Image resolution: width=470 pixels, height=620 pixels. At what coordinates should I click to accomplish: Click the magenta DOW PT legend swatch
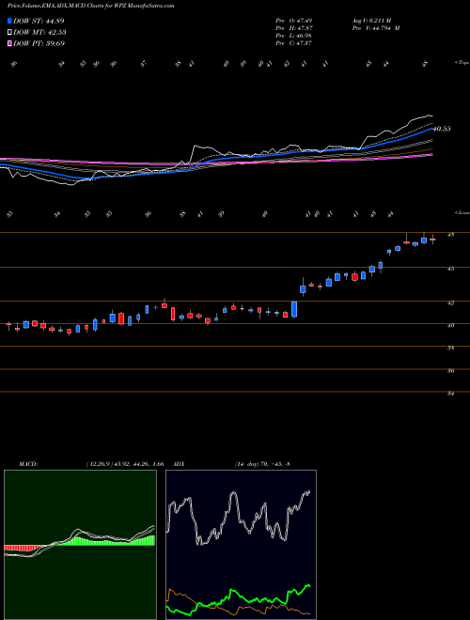(9, 43)
